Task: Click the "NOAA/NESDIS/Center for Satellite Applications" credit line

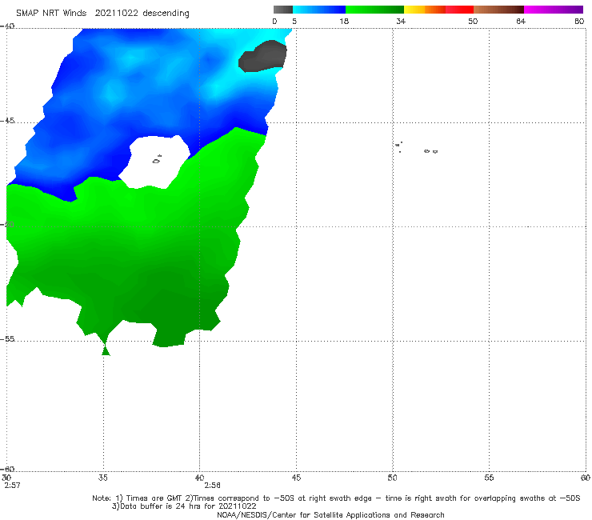Action: (x=330, y=515)
